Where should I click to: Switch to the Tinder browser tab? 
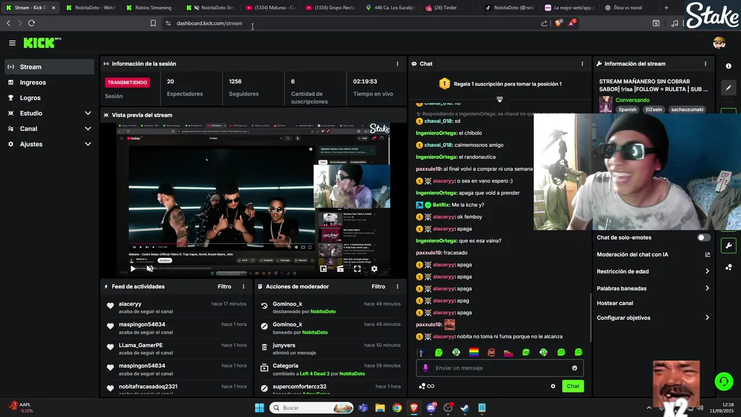coord(449,8)
